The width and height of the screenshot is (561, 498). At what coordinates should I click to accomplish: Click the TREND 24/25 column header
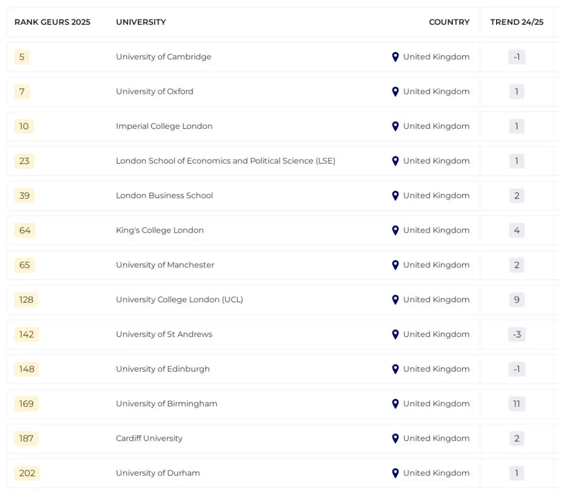[517, 22]
